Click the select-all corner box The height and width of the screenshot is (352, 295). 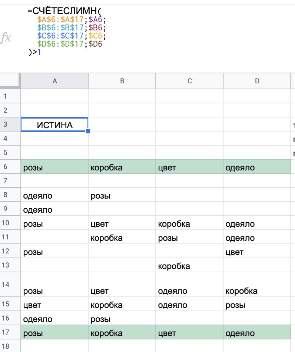tap(10, 80)
